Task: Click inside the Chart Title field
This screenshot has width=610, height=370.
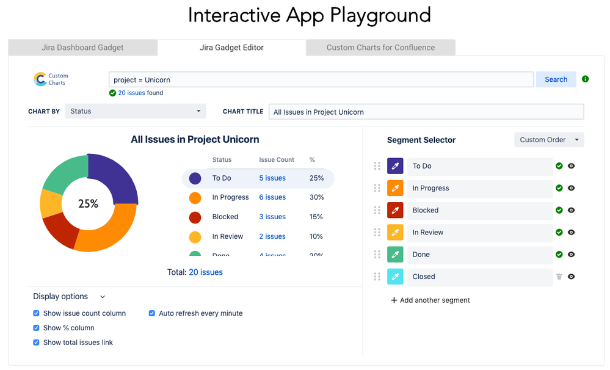Action: 426,111
